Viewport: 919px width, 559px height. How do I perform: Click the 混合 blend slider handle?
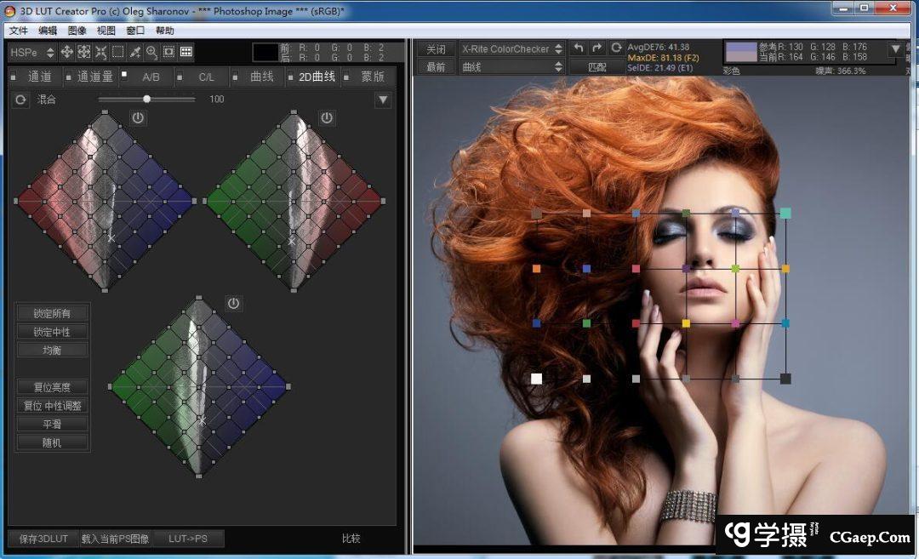[146, 100]
